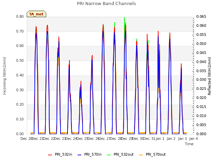Image resolution: width=214 pixels, height=161 pixels.
Task: Click the Dec 27 x-axis tick label
Action: click(104, 139)
